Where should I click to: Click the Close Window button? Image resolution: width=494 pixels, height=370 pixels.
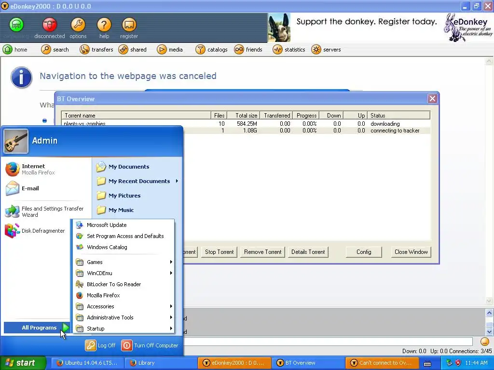click(x=411, y=252)
